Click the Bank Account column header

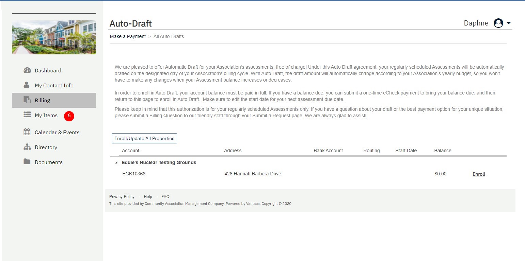point(328,151)
